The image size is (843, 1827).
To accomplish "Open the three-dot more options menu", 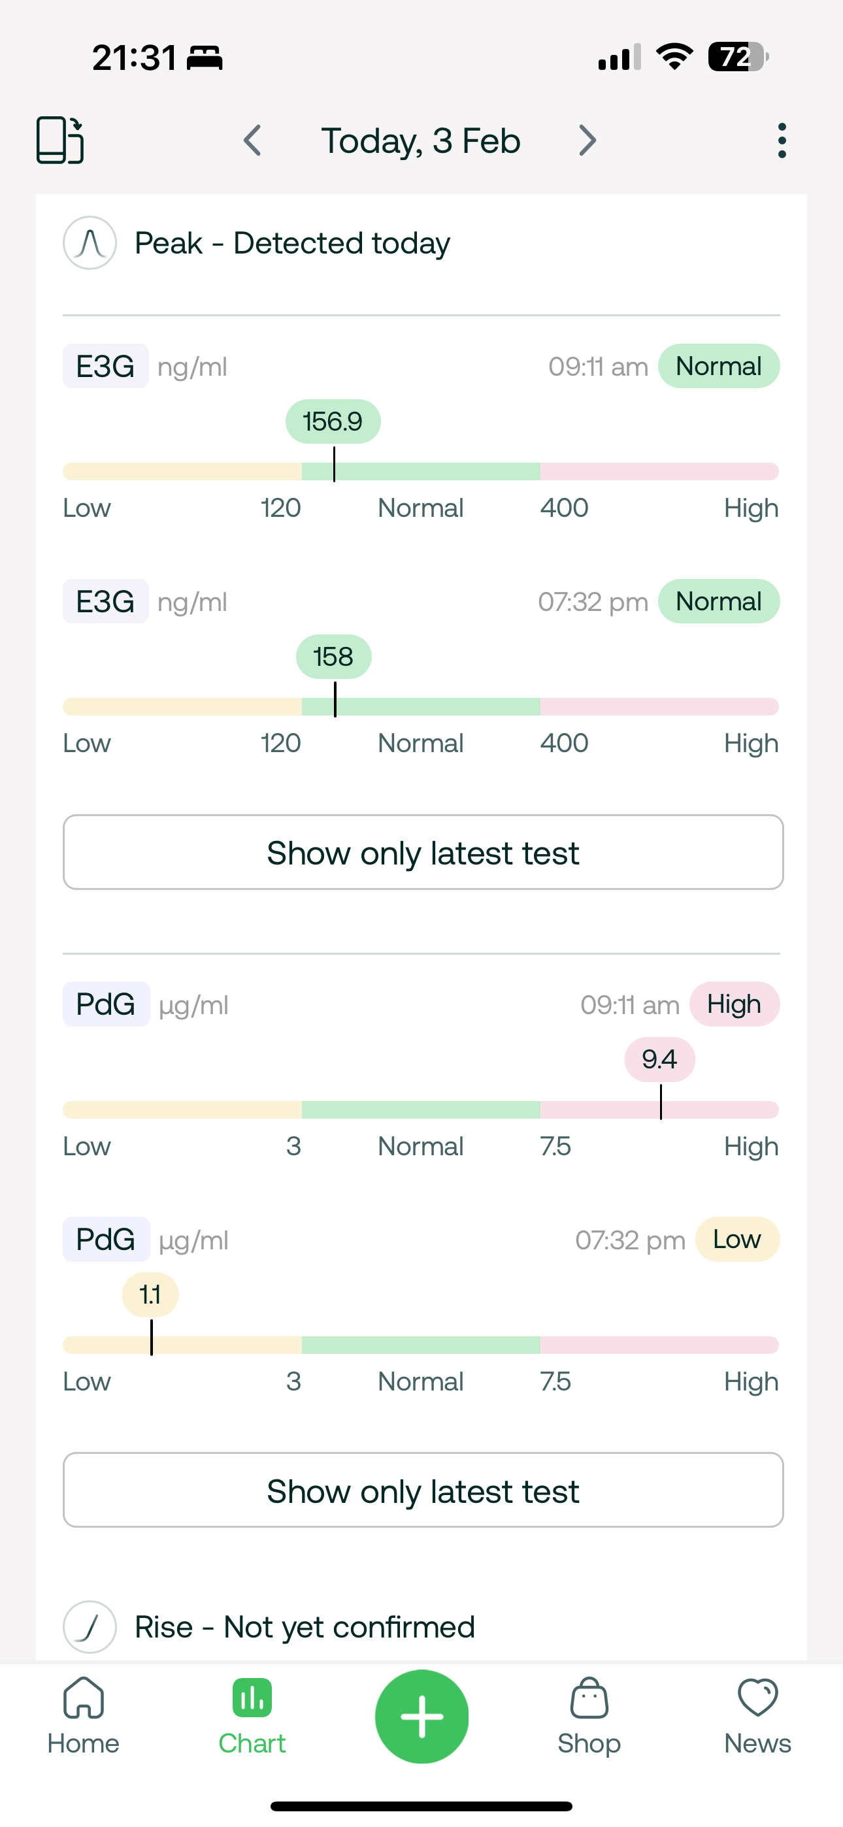I will coord(782,140).
